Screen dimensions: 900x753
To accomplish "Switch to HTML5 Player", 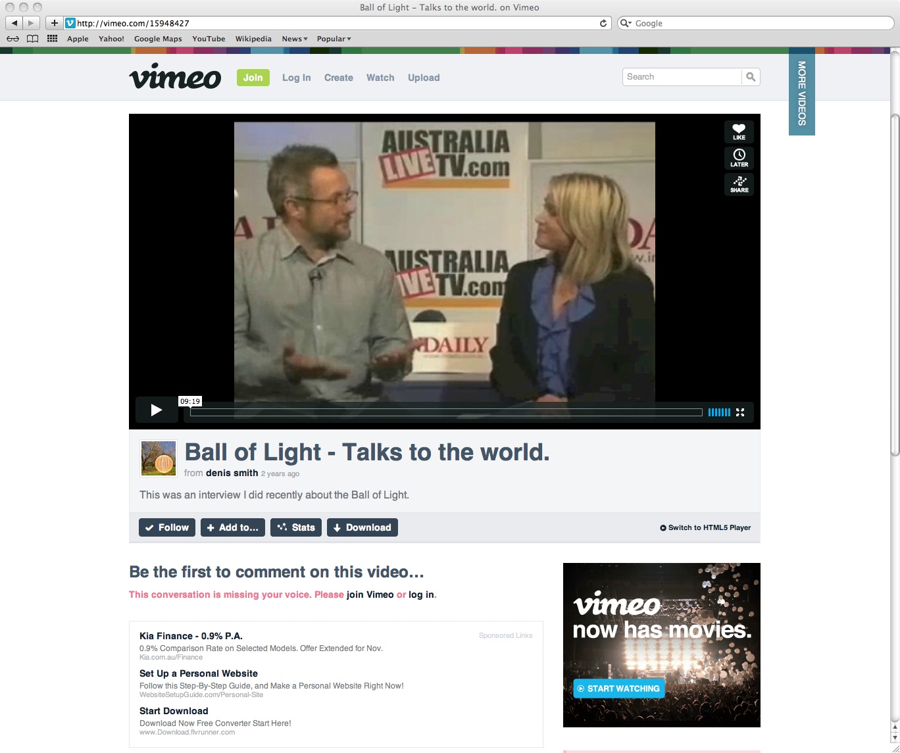I will click(x=705, y=527).
